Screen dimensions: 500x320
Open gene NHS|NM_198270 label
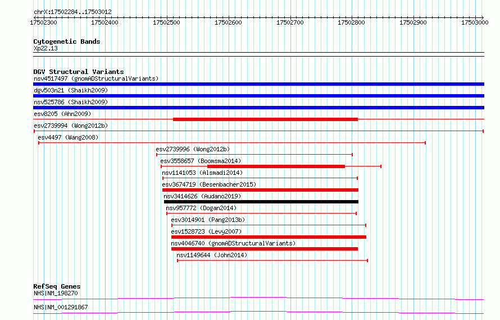point(56,293)
